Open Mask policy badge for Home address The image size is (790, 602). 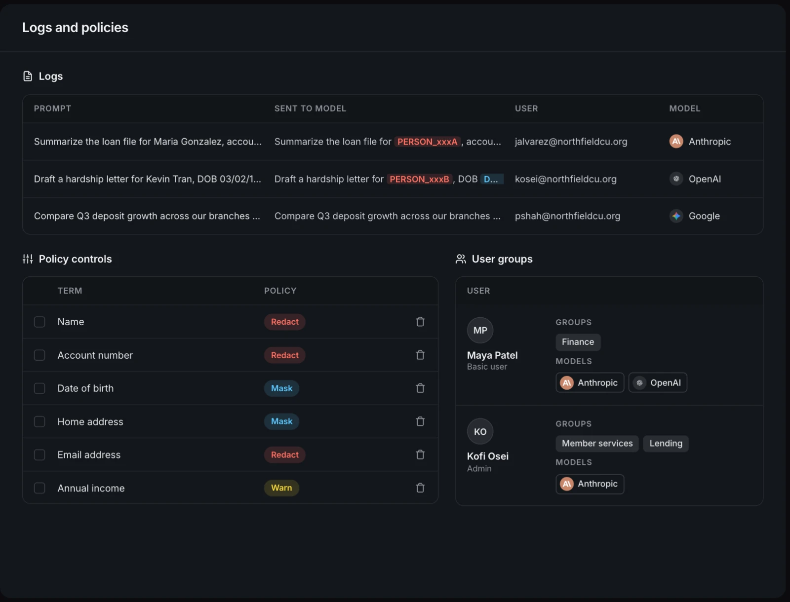pos(281,421)
